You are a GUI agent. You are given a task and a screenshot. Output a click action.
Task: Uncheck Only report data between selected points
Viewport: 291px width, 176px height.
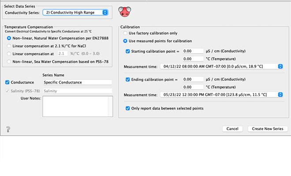[x=128, y=108]
